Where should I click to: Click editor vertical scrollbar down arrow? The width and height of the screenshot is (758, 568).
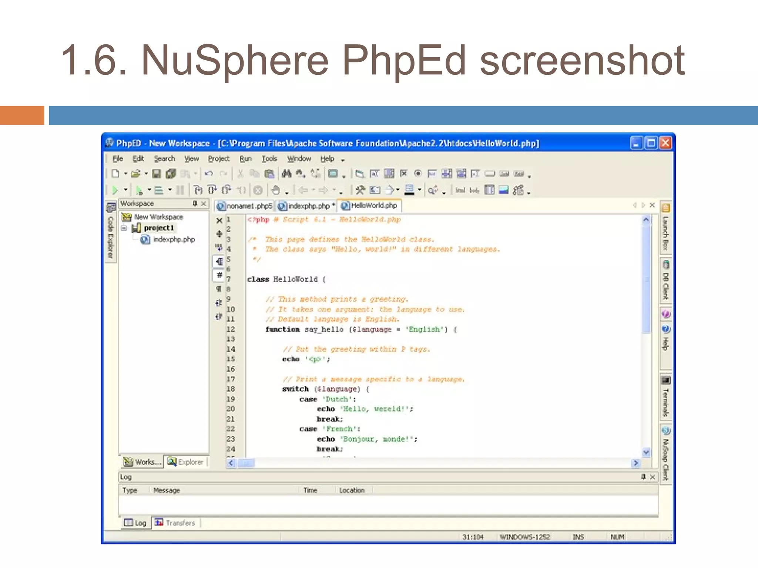[x=646, y=452]
